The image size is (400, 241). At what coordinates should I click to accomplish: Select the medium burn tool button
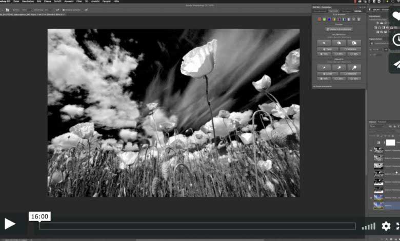point(339,43)
